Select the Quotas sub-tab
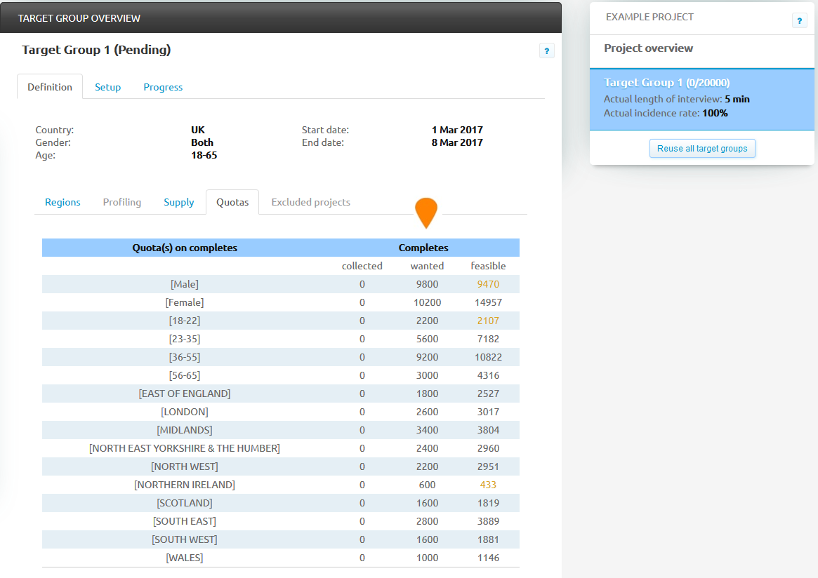Screen dimensions: 818x578 [232, 202]
